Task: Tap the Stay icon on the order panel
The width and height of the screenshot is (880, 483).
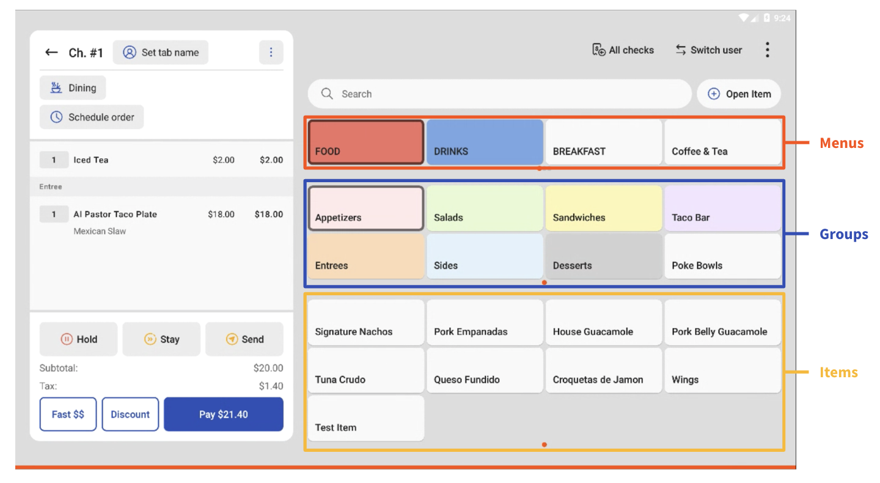Action: (x=149, y=339)
